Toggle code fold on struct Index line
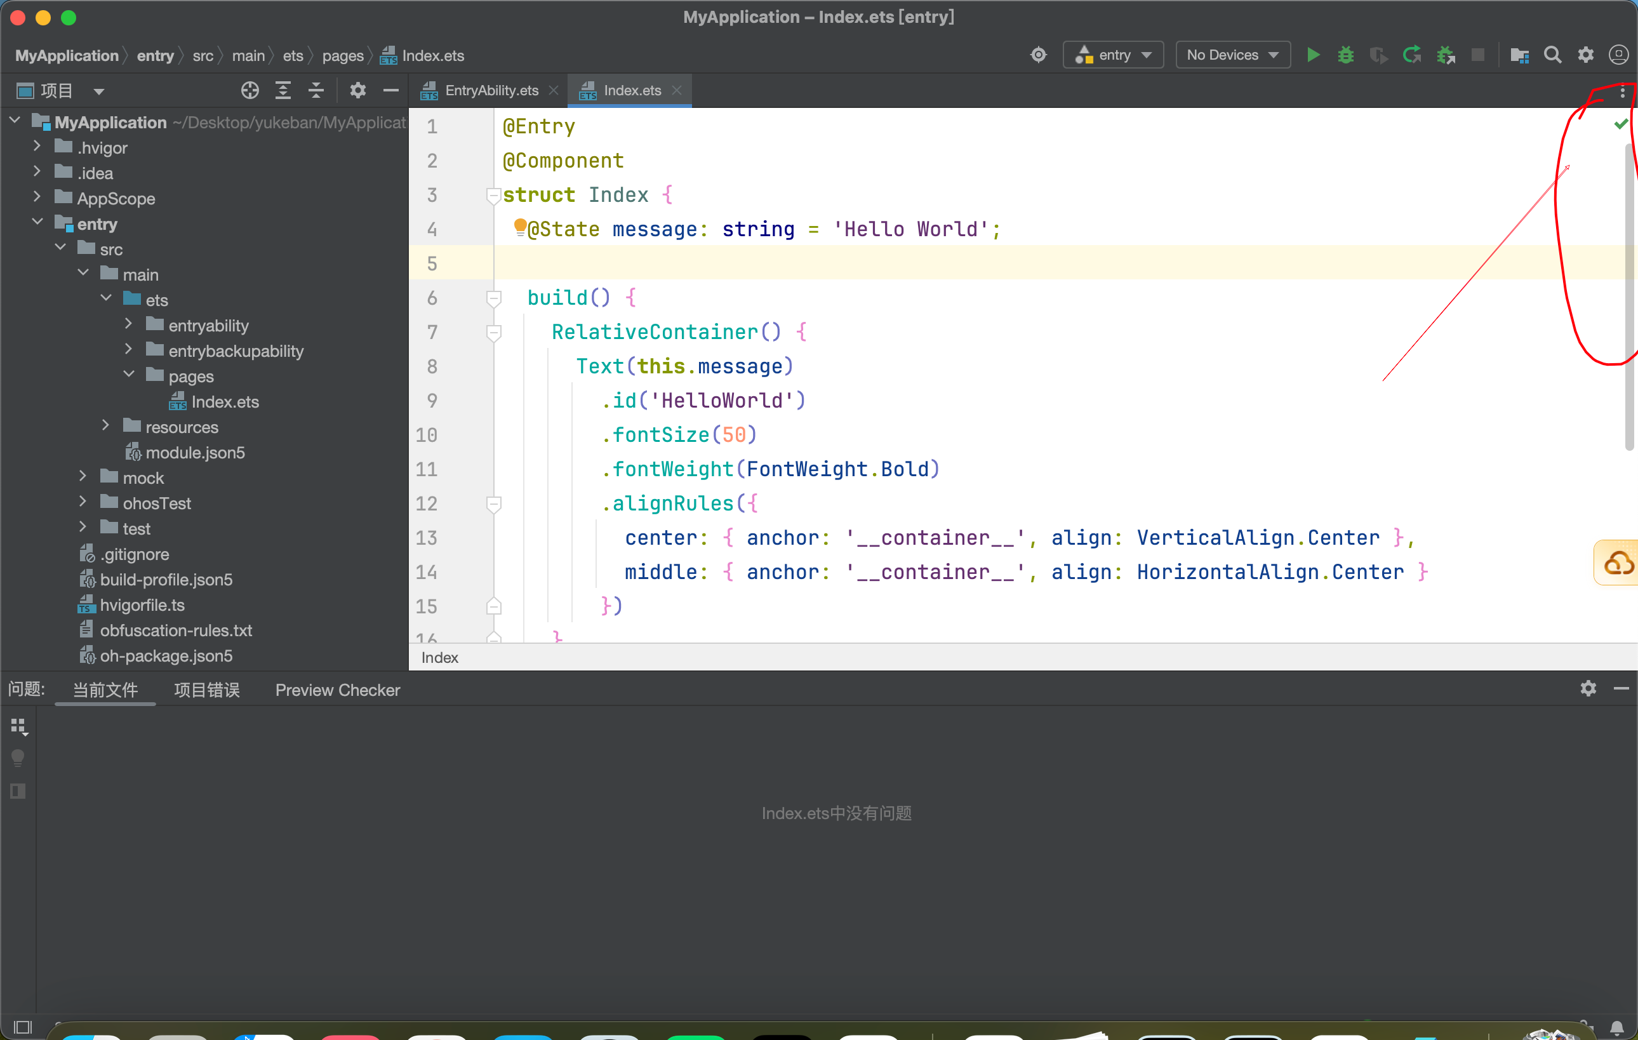Image resolution: width=1638 pixels, height=1040 pixels. (x=494, y=196)
